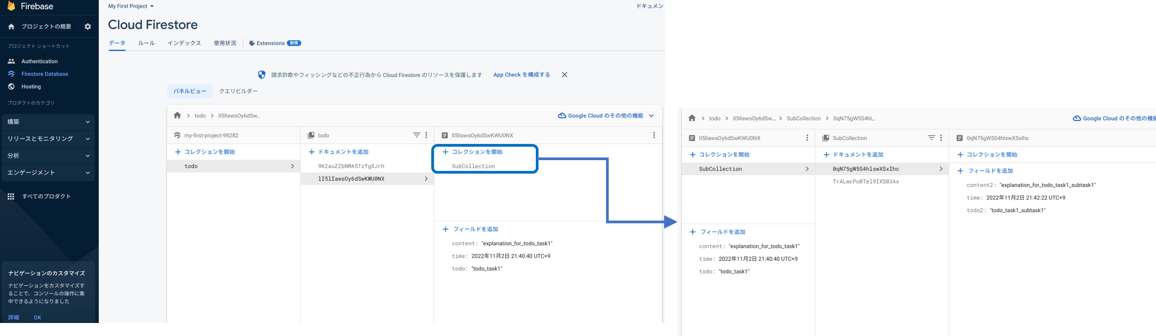Switch to the データ tab
Image resolution: width=1156 pixels, height=336 pixels.
click(117, 43)
